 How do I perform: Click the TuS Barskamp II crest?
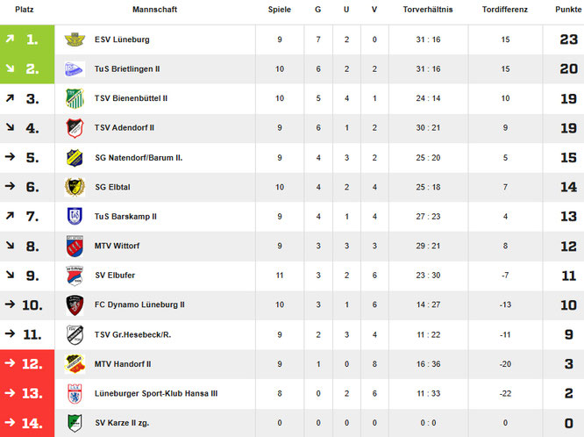75,216
